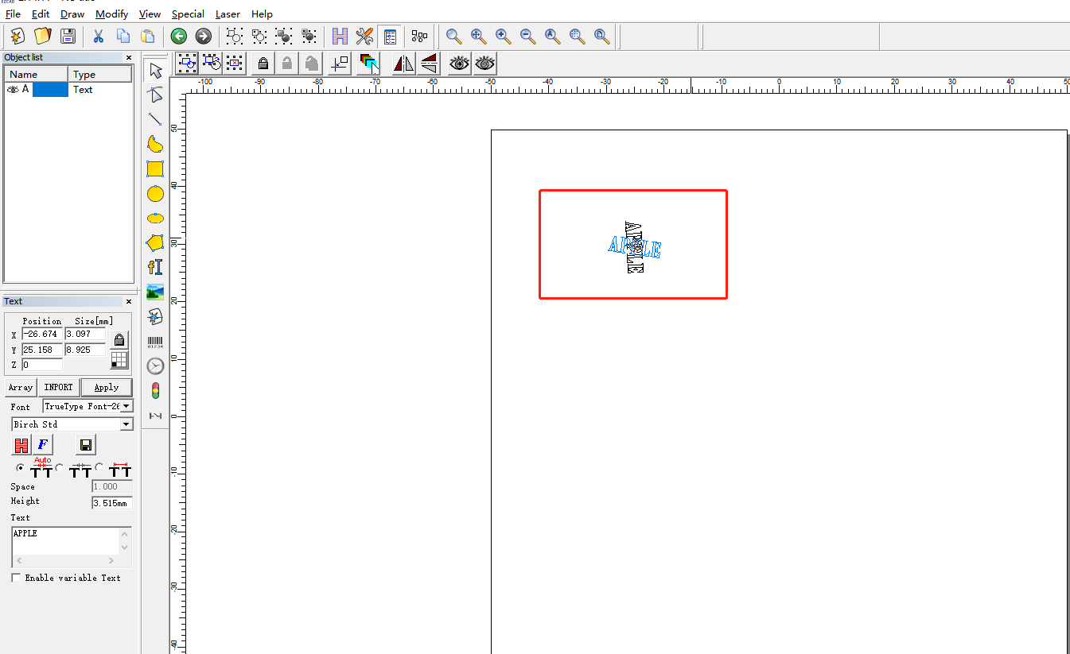1070x654 pixels.
Task: Select the middle character spacing radio
Action: [x=60, y=467]
